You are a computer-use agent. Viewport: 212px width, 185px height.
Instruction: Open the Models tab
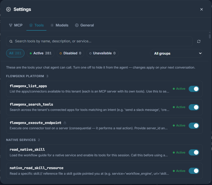click(x=59, y=25)
